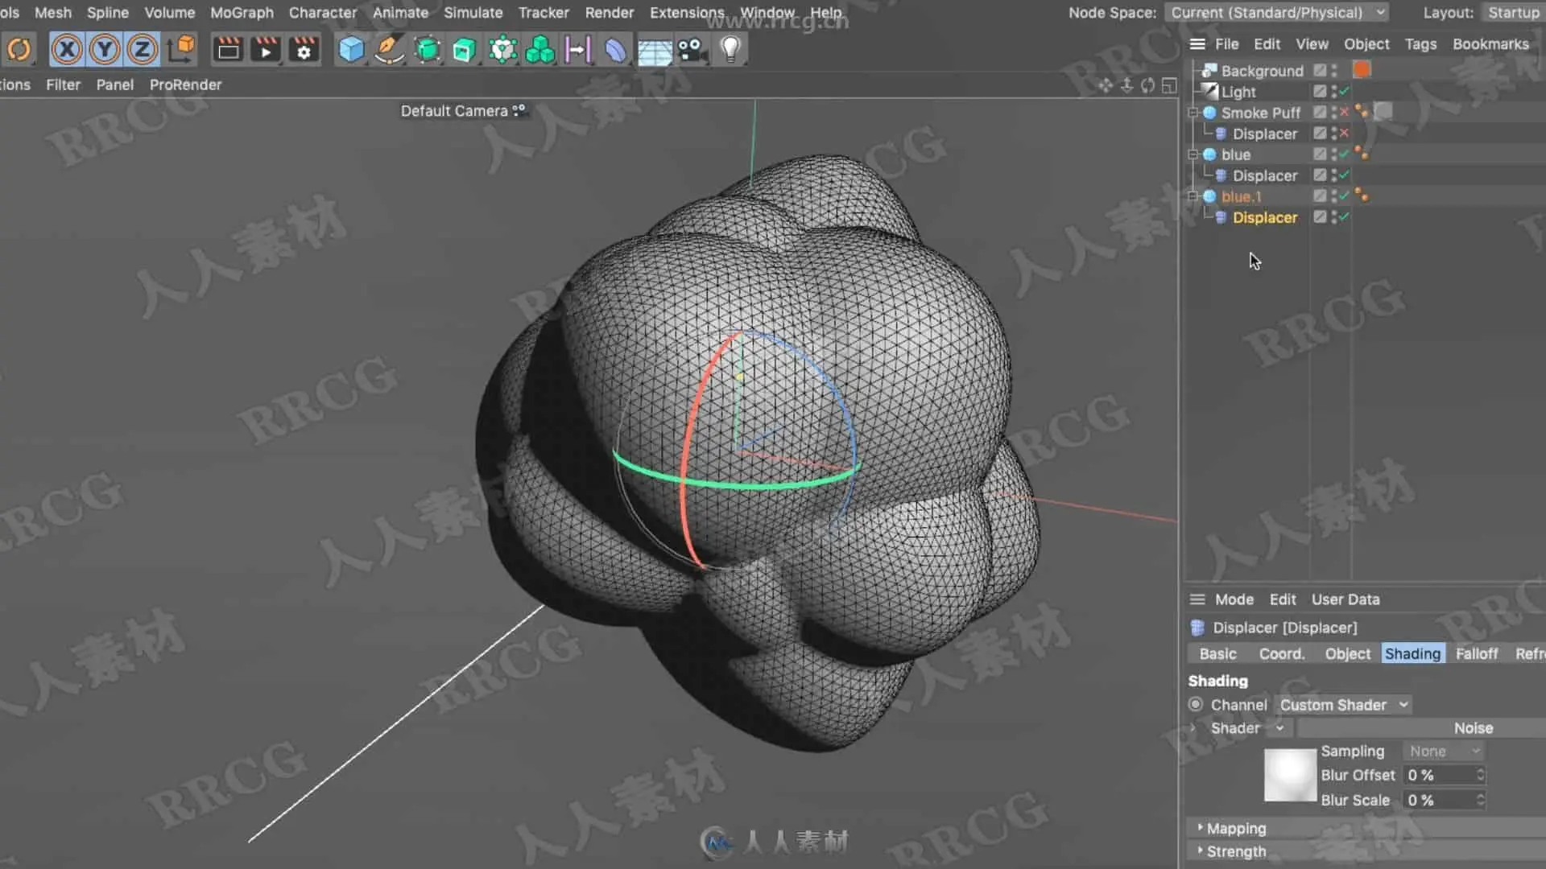The image size is (1546, 869).
Task: Open the MoGraph menu
Action: pyautogui.click(x=242, y=13)
